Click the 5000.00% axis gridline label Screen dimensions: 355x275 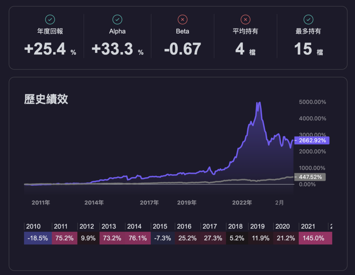click(312, 102)
